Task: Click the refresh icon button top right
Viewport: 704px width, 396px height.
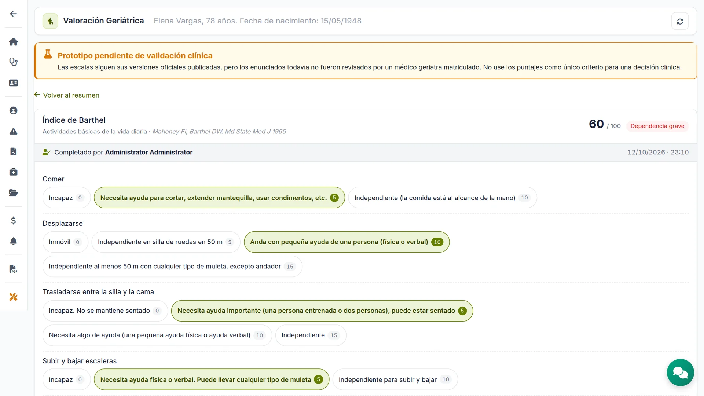Action: [x=680, y=21]
